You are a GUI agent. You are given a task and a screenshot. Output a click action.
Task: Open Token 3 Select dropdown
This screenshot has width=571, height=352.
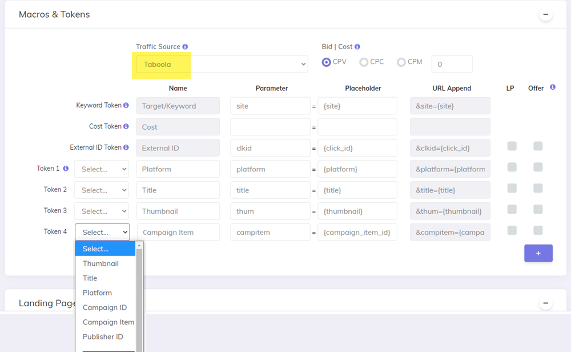[x=102, y=211]
